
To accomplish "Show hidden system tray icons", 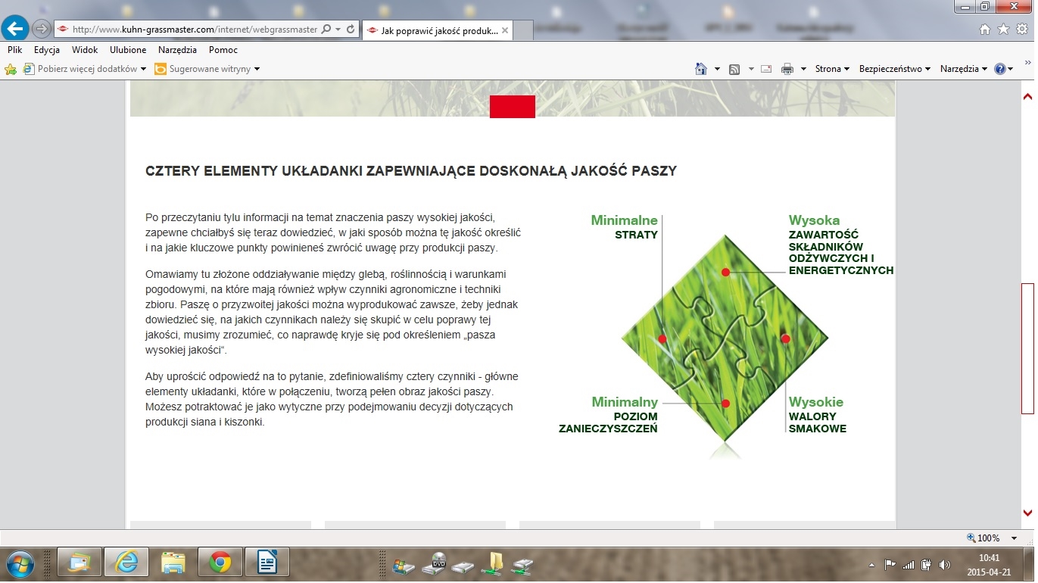I will pyautogui.click(x=871, y=564).
